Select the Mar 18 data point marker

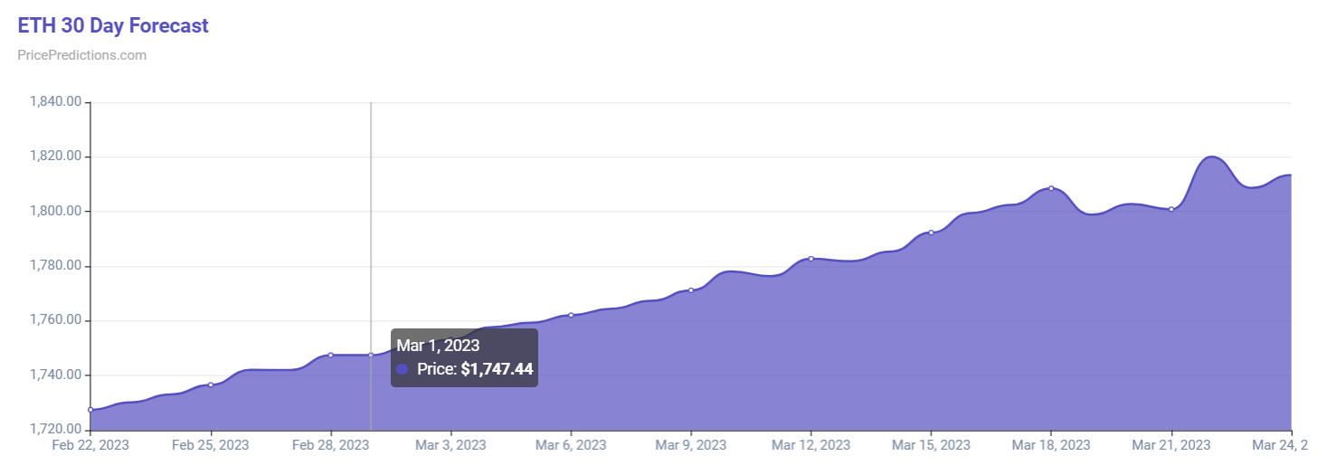tap(1051, 188)
